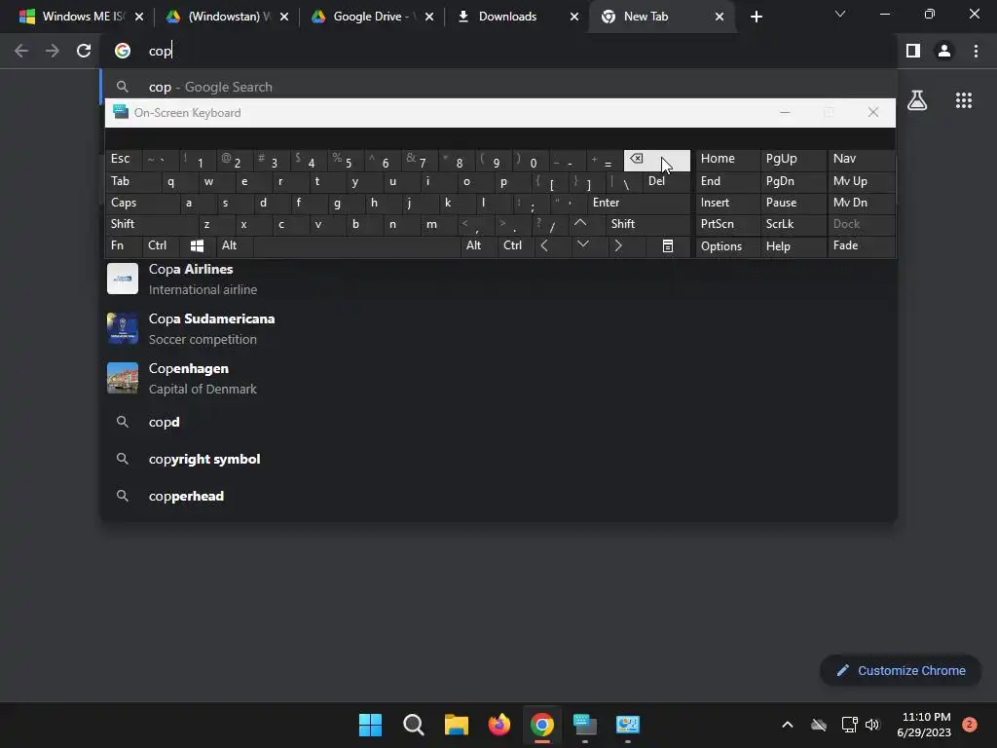Click the Backspace key on the On-Screen Keyboard
Image resolution: width=997 pixels, height=748 pixels.
click(656, 161)
